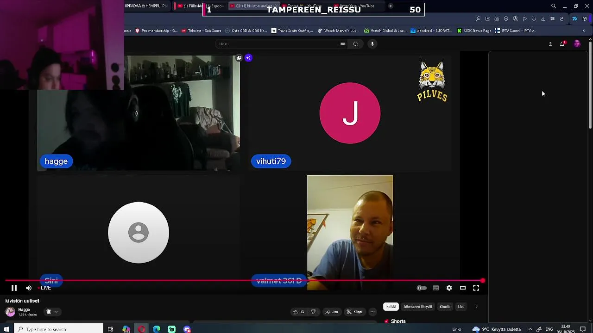
Task: Pause the live video
Action: pos(14,288)
